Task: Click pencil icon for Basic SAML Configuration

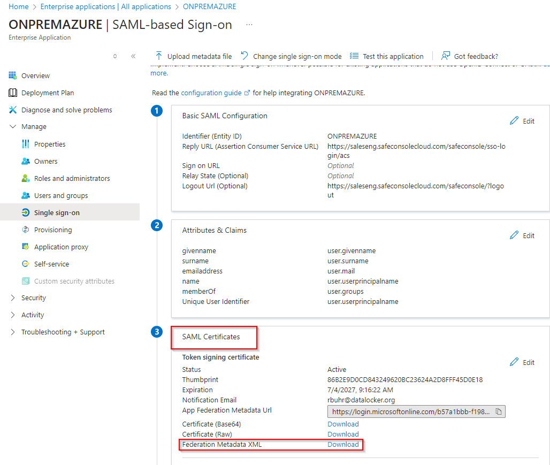Action: coord(514,121)
